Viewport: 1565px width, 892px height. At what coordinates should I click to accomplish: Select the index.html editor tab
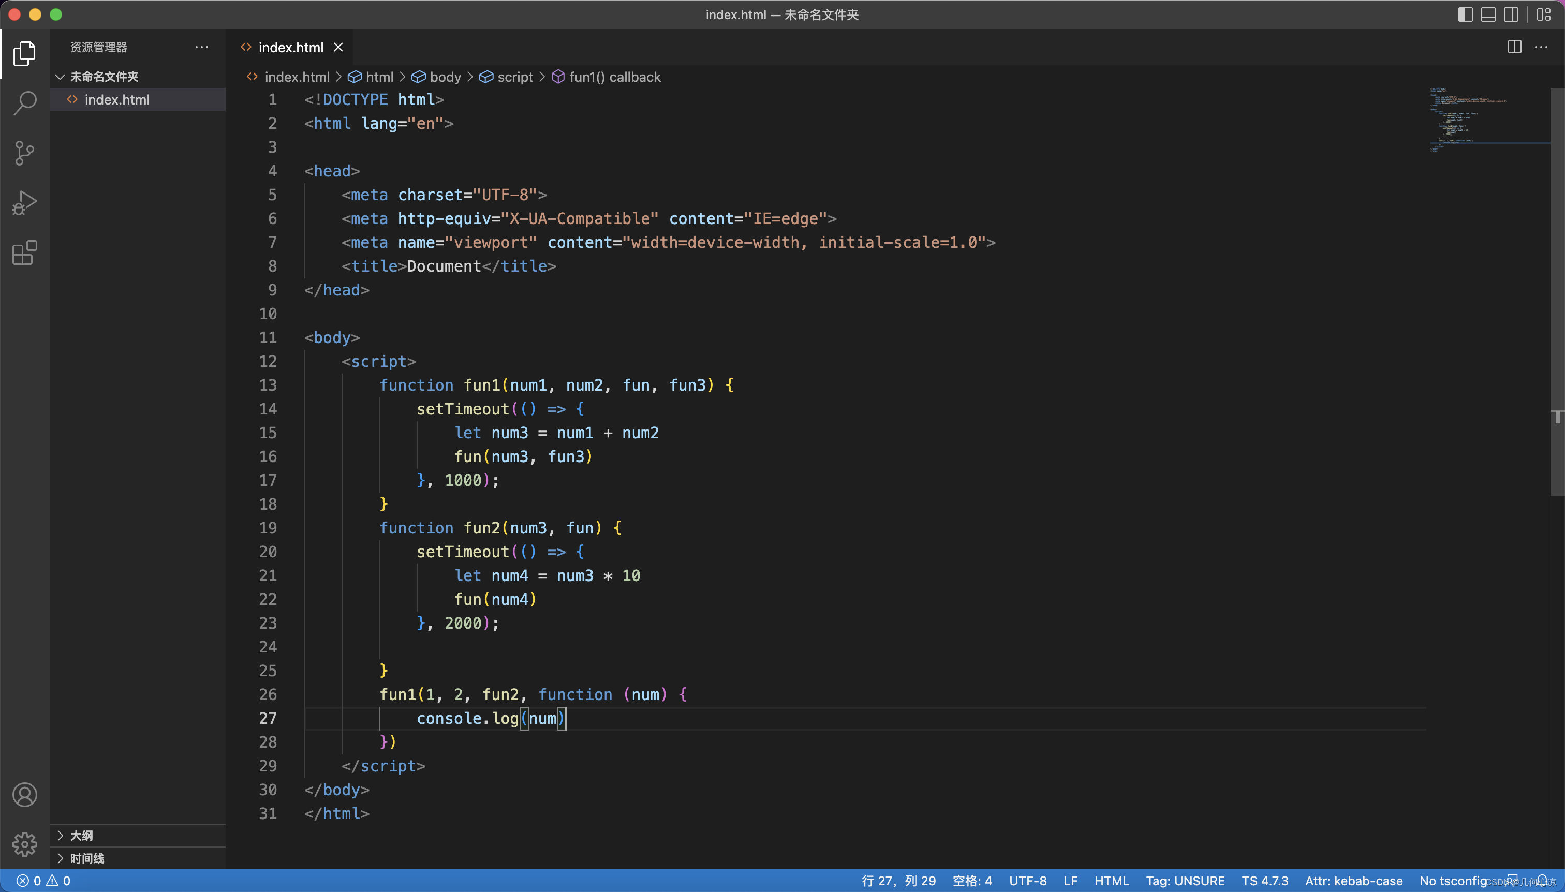point(290,47)
